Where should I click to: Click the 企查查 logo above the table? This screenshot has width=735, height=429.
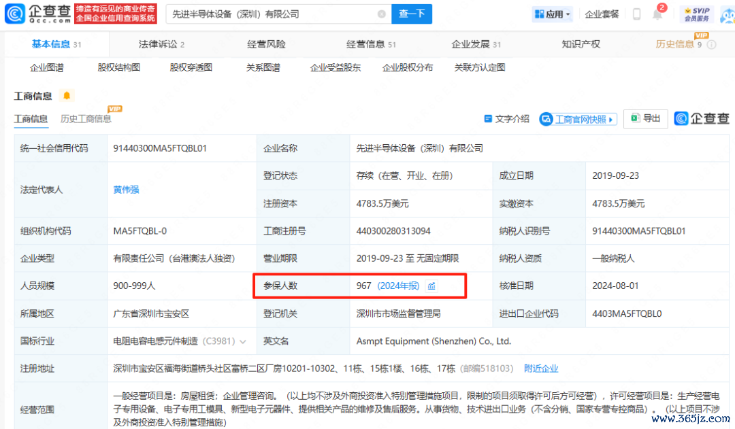702,118
